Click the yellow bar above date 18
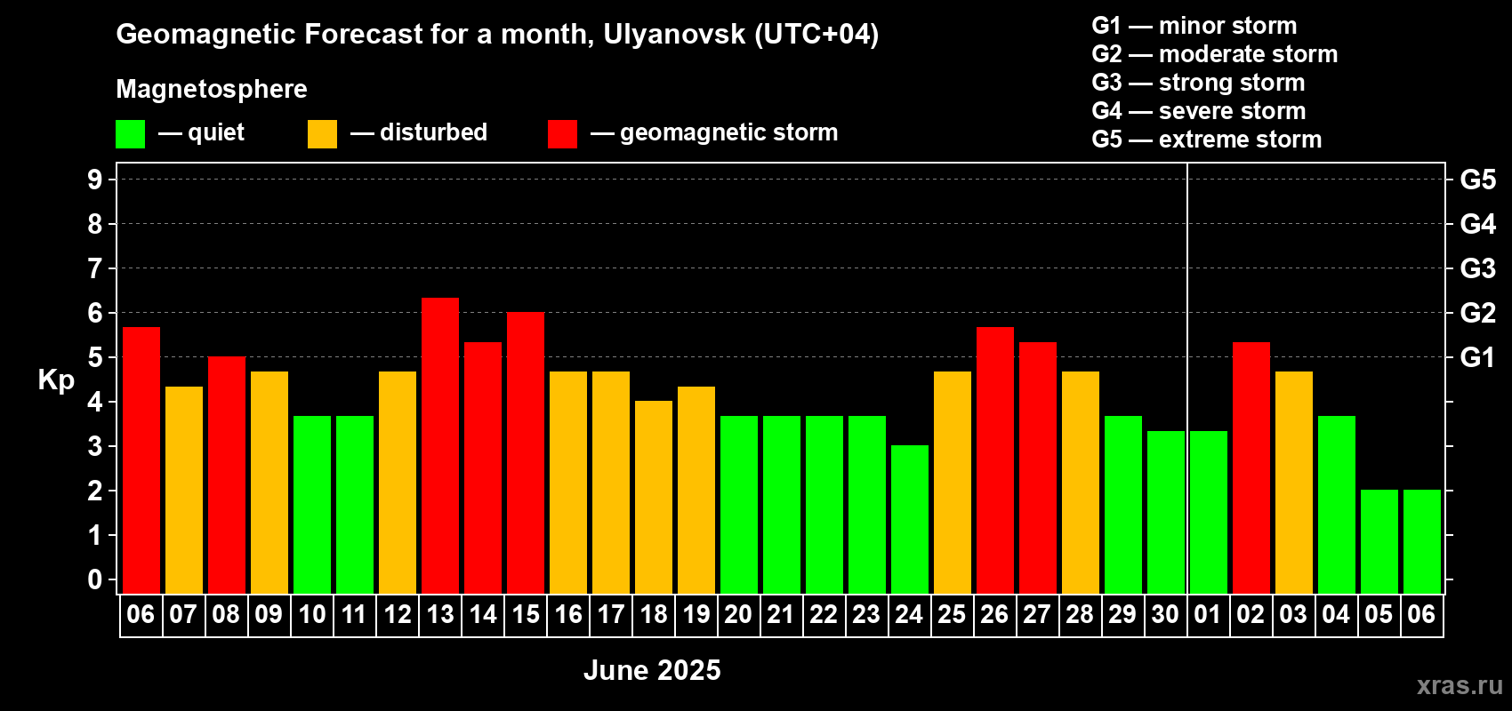The width and height of the screenshot is (1512, 711). point(654,497)
